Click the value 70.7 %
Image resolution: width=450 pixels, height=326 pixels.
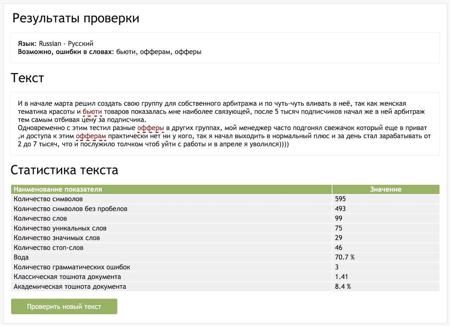[x=345, y=258]
